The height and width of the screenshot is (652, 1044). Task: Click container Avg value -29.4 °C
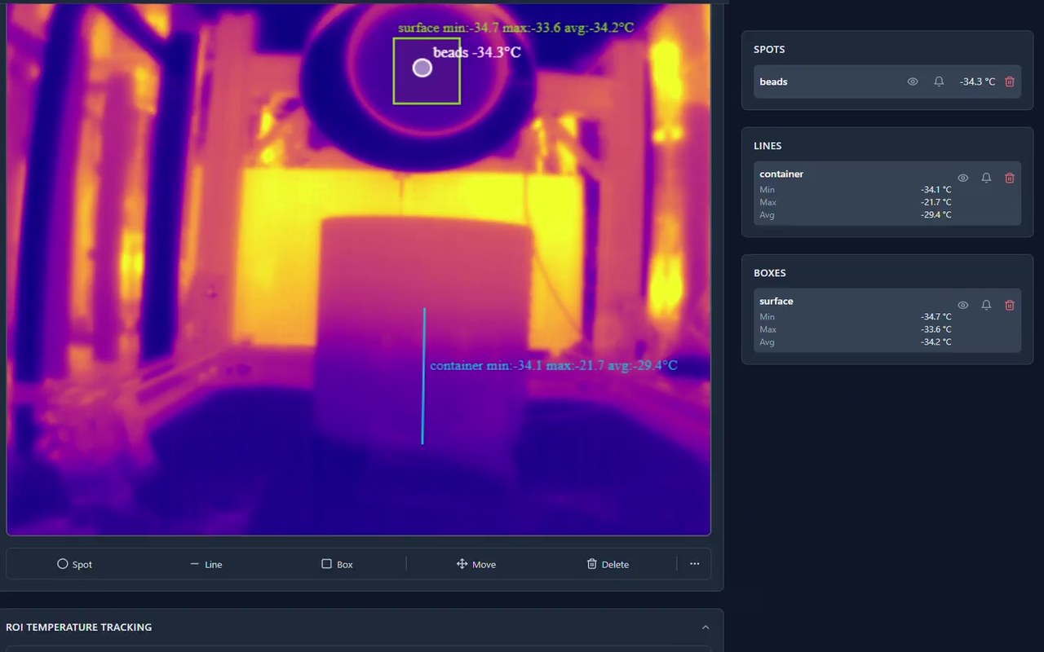(936, 215)
